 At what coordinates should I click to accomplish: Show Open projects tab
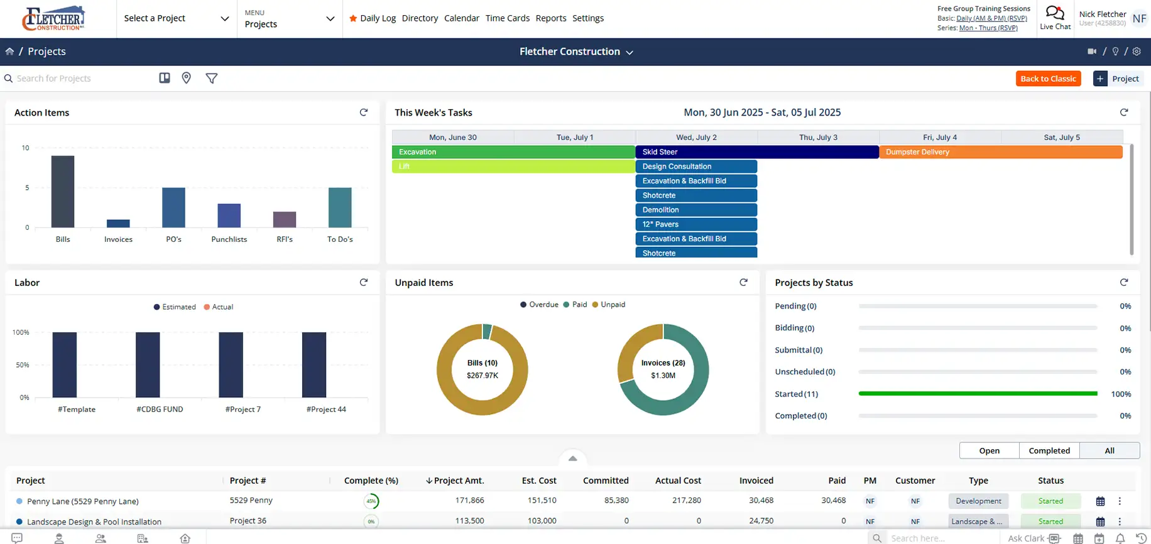click(x=990, y=450)
